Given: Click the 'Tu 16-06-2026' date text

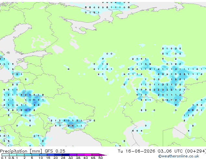Looking at the screenshot, I should pos(136,151).
